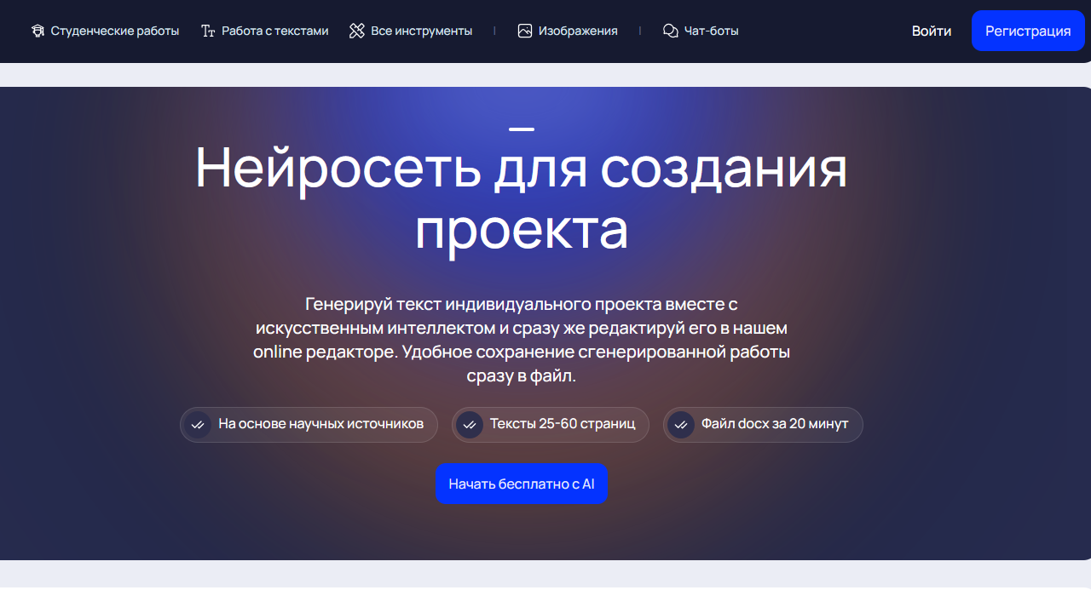Click the tools icon next to Все инструменты

coord(357,31)
